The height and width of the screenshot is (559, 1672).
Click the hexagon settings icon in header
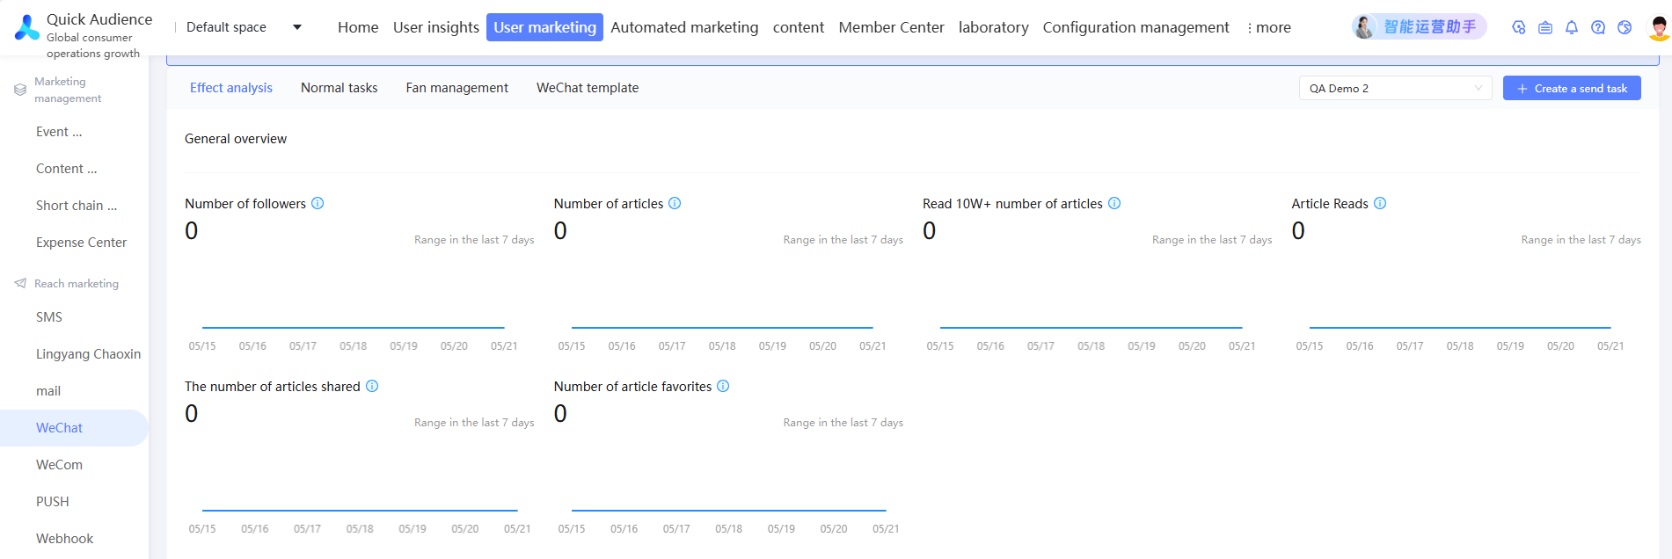point(1519,27)
